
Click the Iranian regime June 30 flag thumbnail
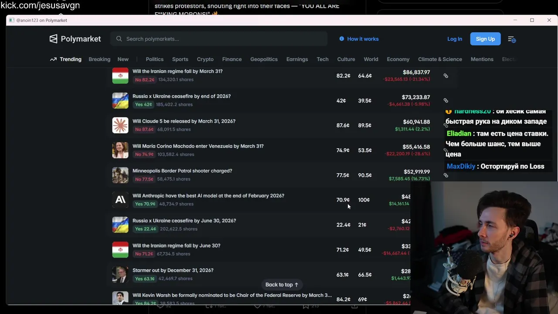tap(120, 249)
